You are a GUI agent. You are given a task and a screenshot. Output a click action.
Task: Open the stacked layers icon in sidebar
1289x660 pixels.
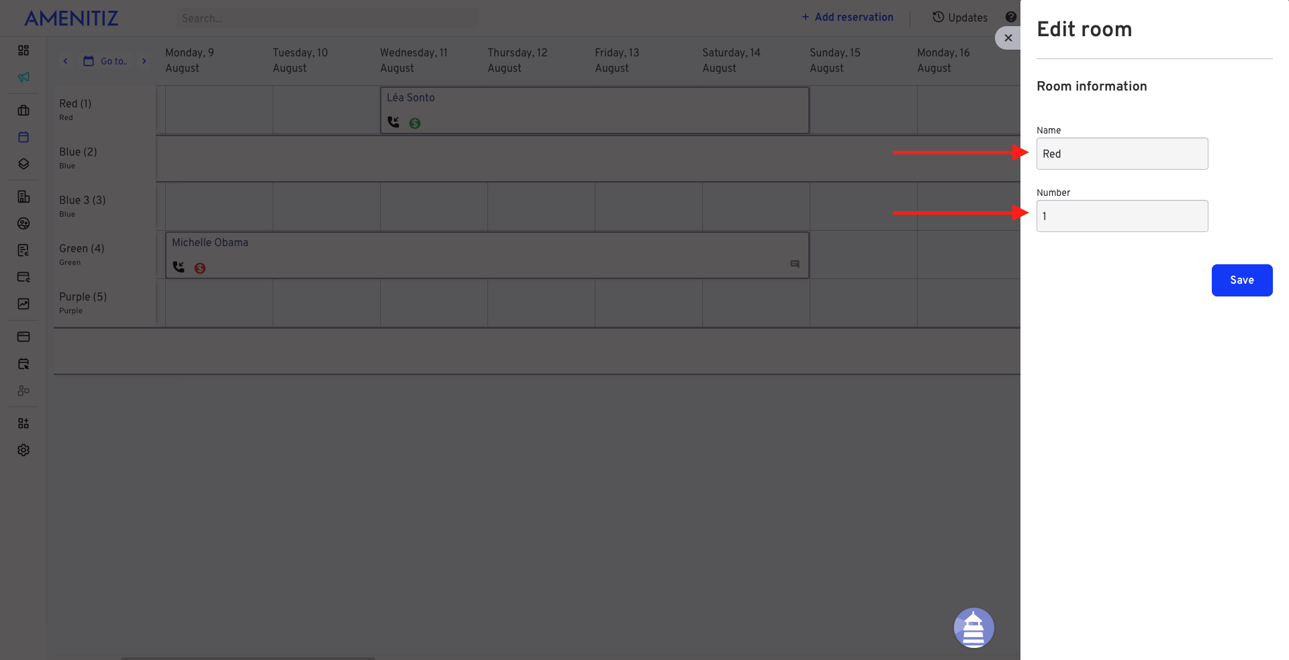coord(23,164)
